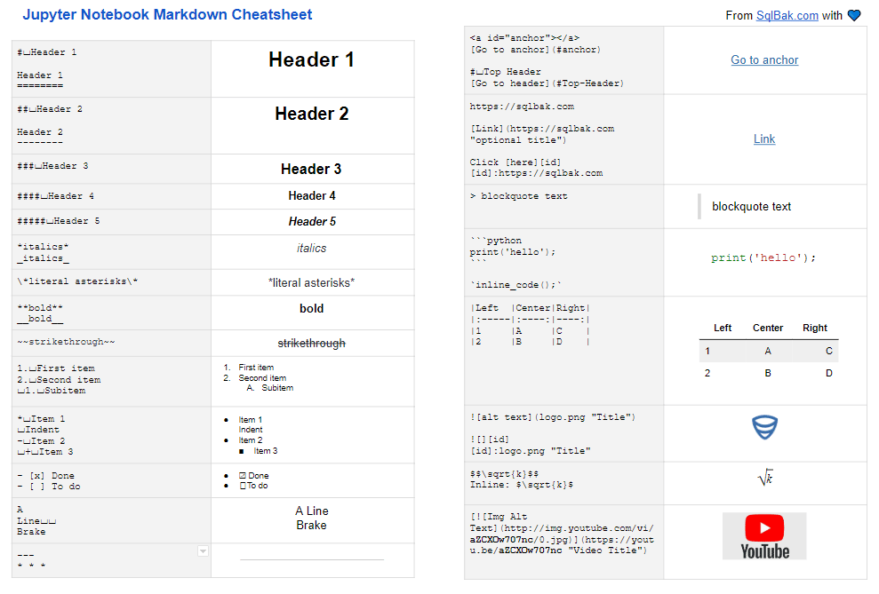
Task: Follow the "Go to anchor" link
Action: 763,59
